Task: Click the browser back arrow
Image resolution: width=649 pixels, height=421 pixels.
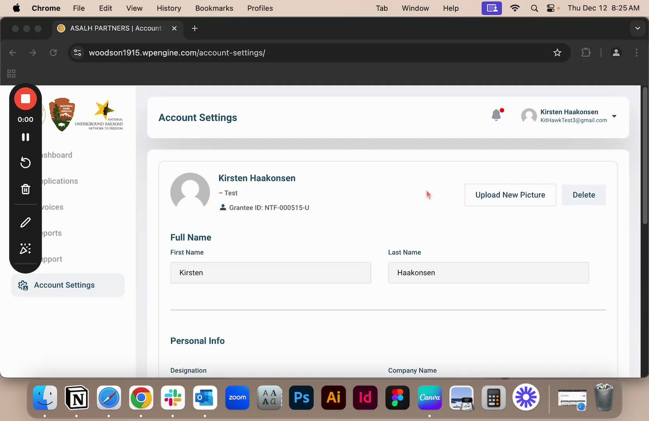Action: pyautogui.click(x=13, y=53)
